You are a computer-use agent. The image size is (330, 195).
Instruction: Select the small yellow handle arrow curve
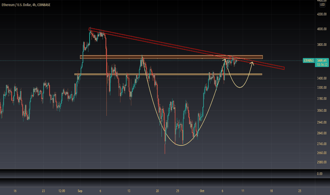(x=240, y=87)
